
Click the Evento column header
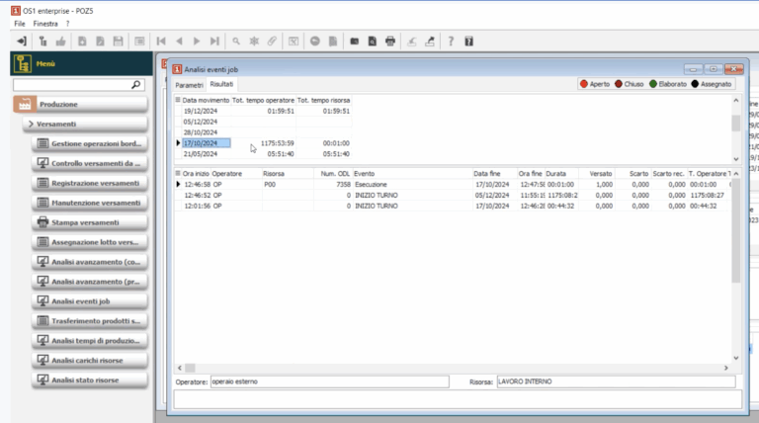(x=412, y=173)
